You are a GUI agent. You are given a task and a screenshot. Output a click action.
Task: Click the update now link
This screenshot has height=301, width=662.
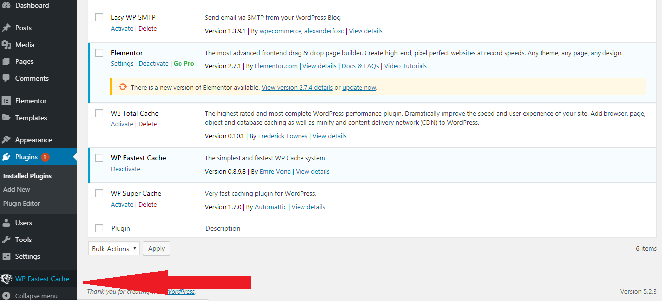[x=360, y=87]
